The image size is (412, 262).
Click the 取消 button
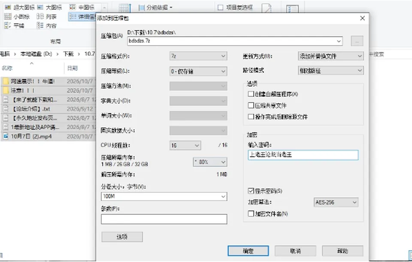click(x=295, y=251)
